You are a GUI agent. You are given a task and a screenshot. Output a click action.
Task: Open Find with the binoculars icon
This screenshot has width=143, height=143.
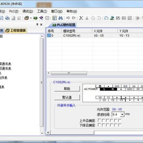pyautogui.click(x=60, y=18)
